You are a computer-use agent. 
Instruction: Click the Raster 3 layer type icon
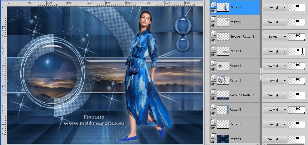pyautogui.click(x=213, y=63)
